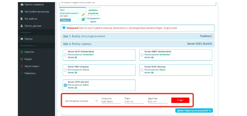Click the blue info icon in warning banner
This screenshot has width=247, height=116.
(x=64, y=28)
